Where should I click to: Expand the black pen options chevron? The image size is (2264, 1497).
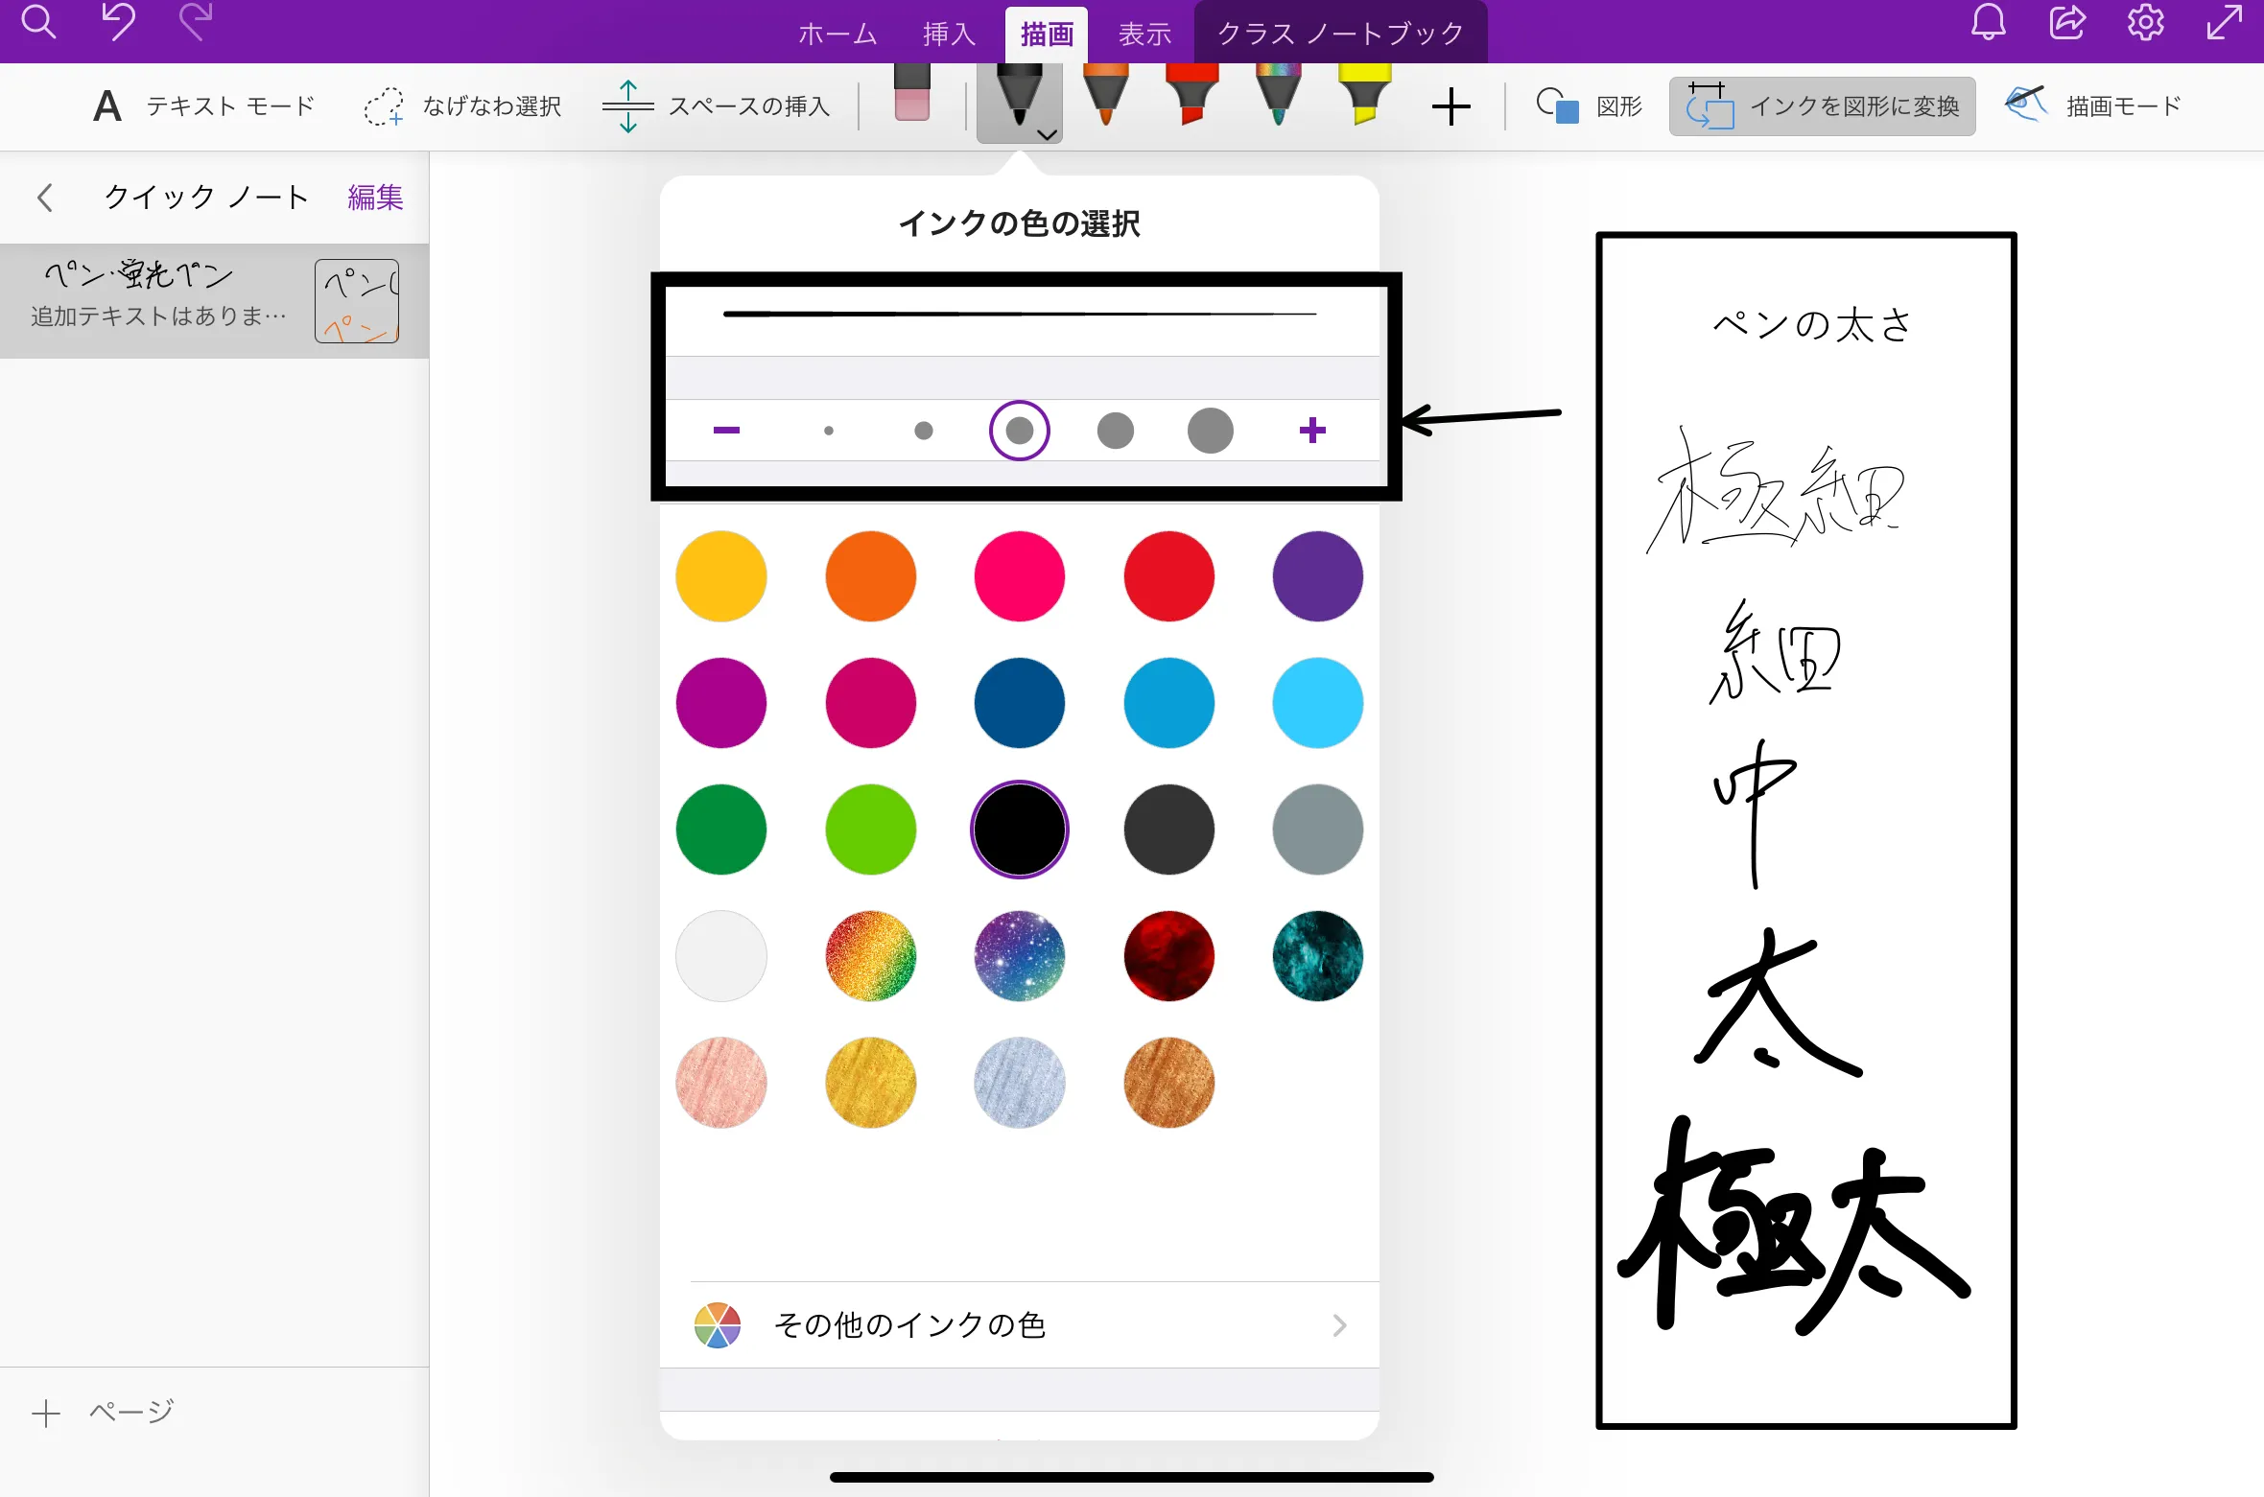(1047, 134)
